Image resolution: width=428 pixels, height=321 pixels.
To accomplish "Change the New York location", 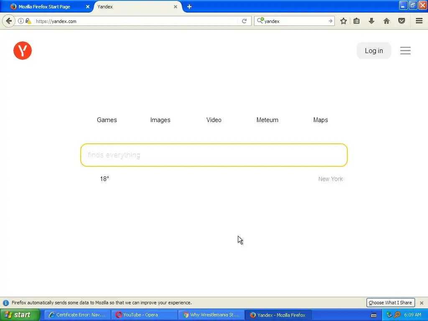I will coord(330,179).
